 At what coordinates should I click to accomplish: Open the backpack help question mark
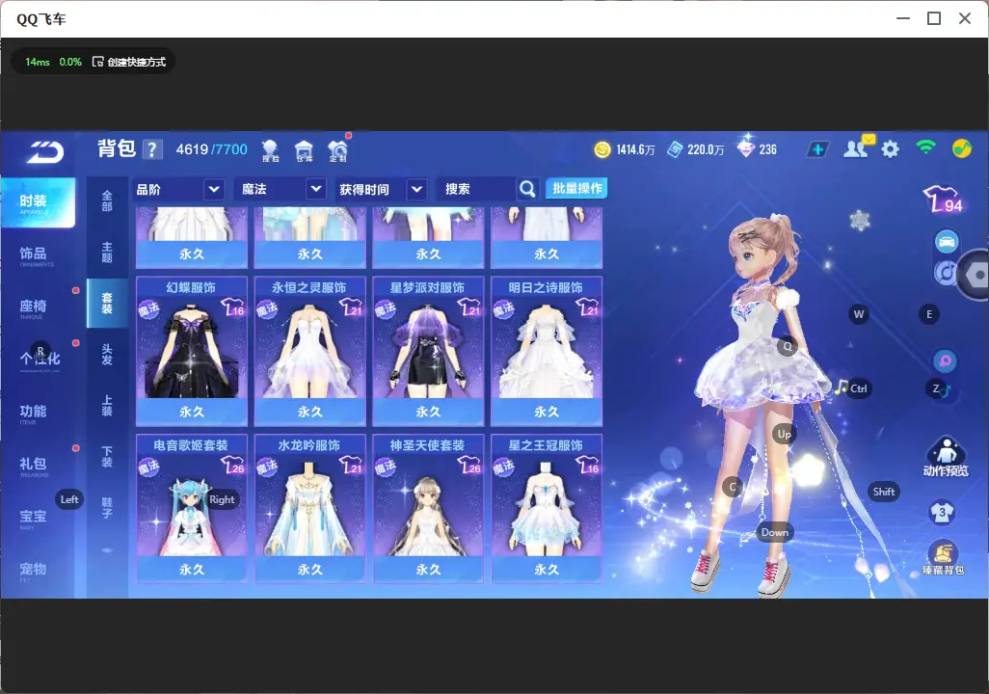tap(152, 149)
